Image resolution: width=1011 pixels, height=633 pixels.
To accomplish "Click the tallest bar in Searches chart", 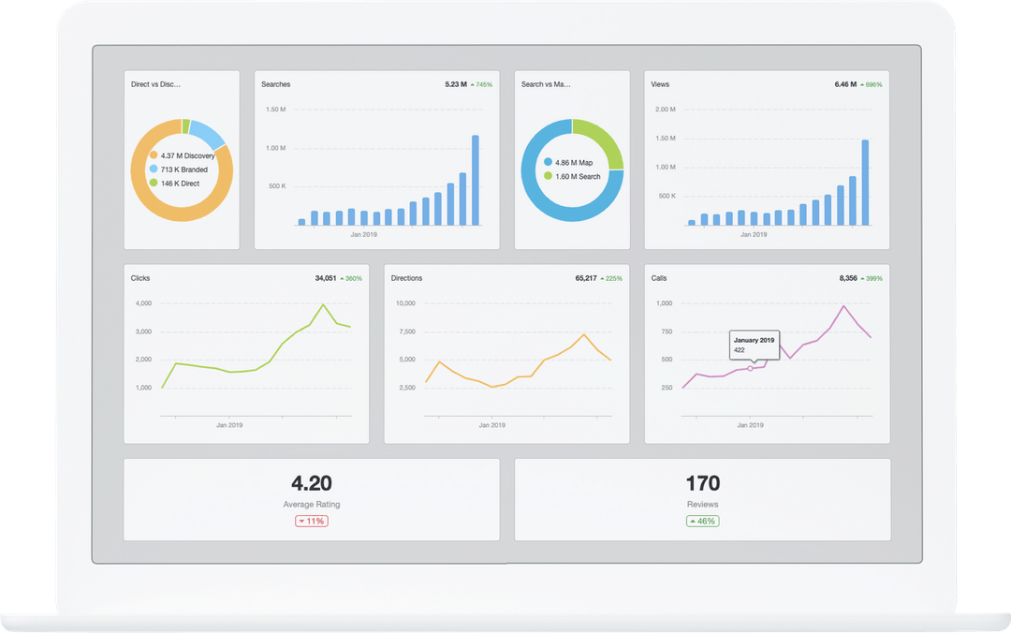I will coord(476,180).
